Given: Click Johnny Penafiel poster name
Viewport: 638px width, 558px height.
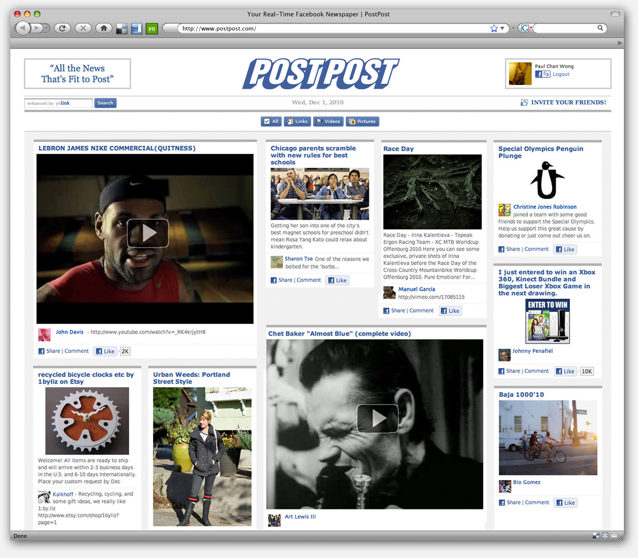Looking at the screenshot, I should pyautogui.click(x=532, y=351).
